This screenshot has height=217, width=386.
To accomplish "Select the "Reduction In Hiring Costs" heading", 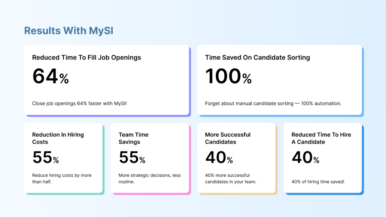I will point(58,138).
